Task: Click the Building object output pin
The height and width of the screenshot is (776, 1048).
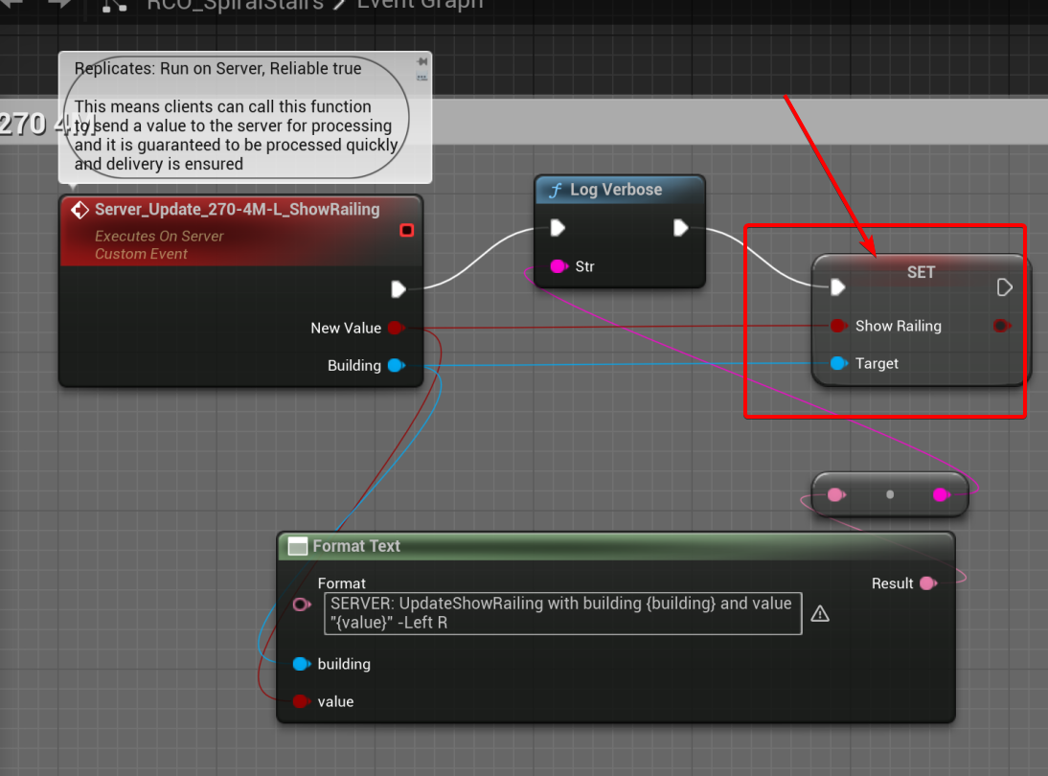Action: click(397, 365)
